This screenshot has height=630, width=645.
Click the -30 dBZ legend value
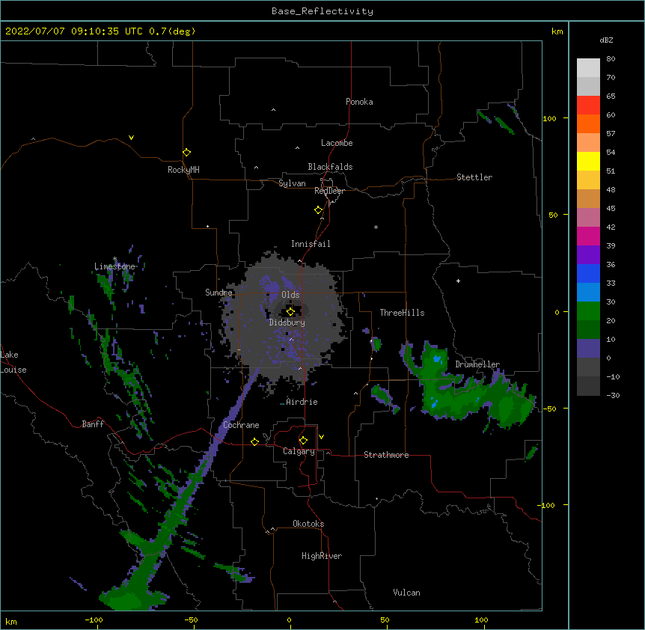tap(613, 395)
